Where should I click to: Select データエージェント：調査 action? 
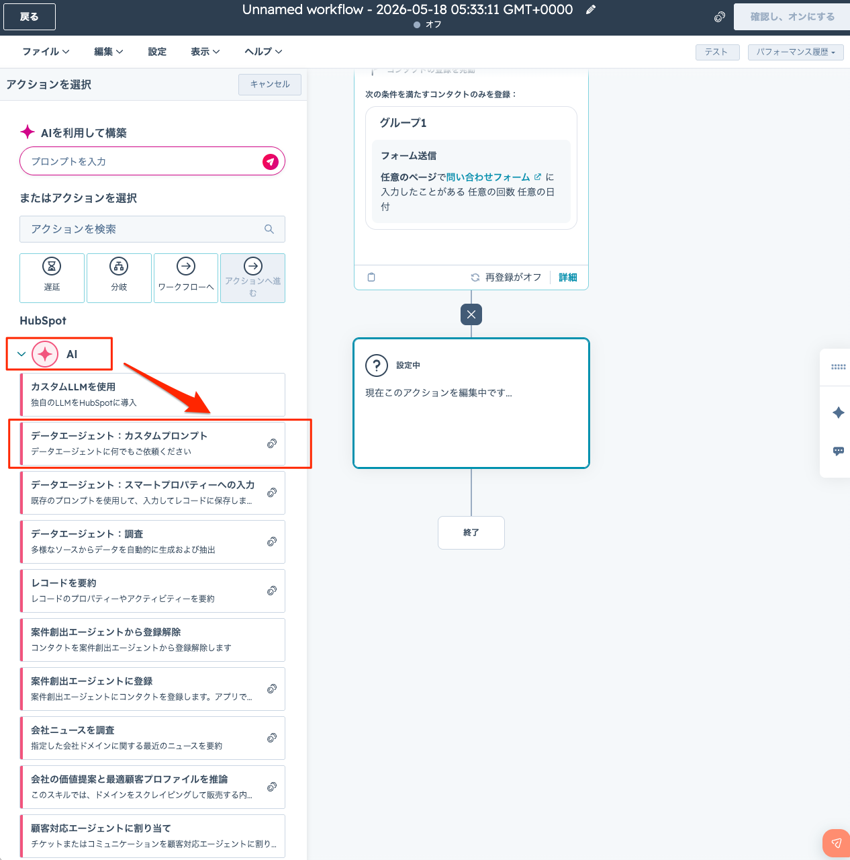(153, 542)
